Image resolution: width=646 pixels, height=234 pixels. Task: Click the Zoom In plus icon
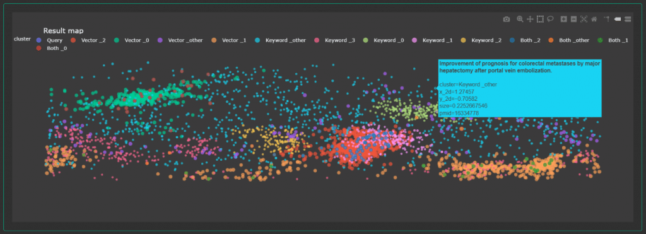click(563, 19)
